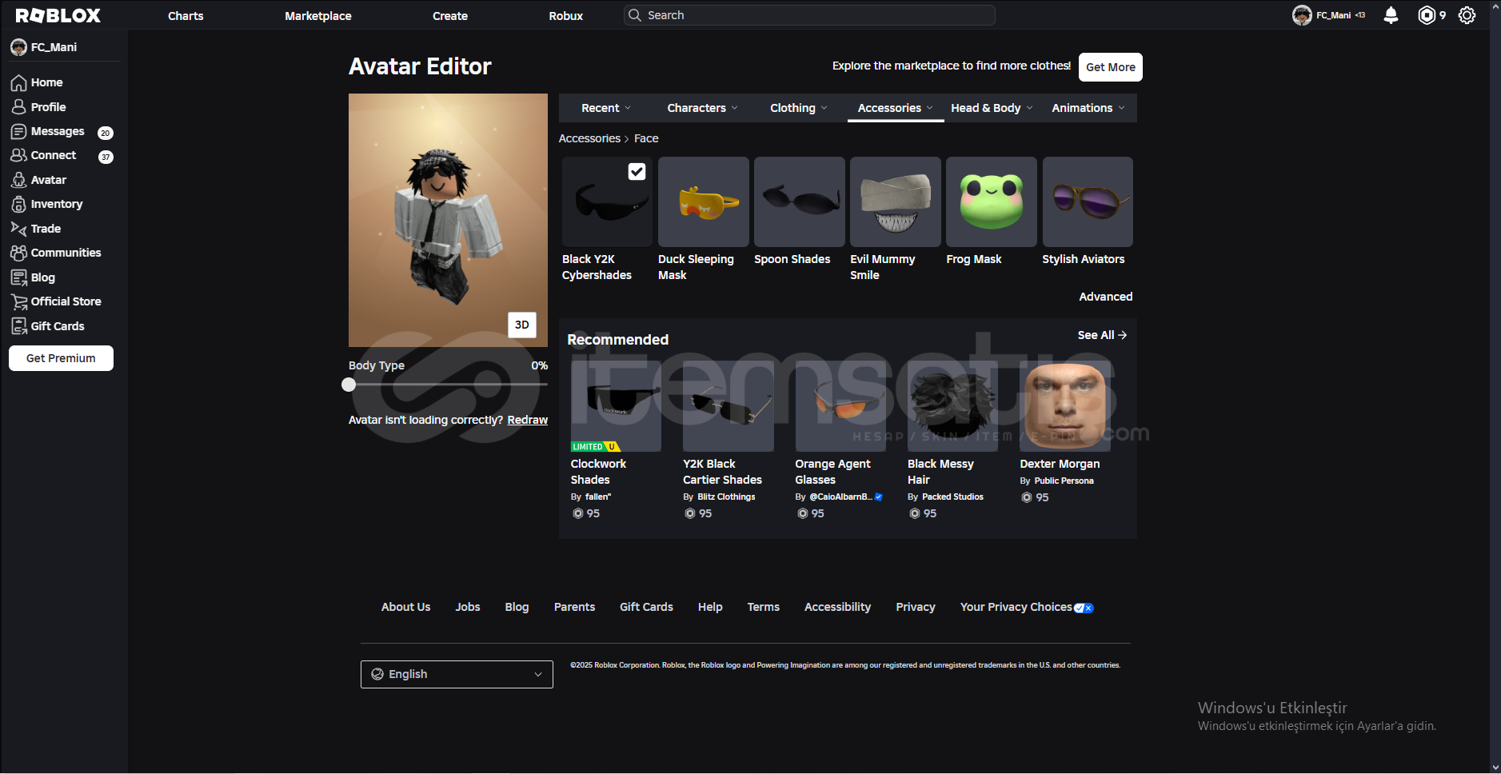Click the Avatar icon in sidebar

(x=19, y=180)
